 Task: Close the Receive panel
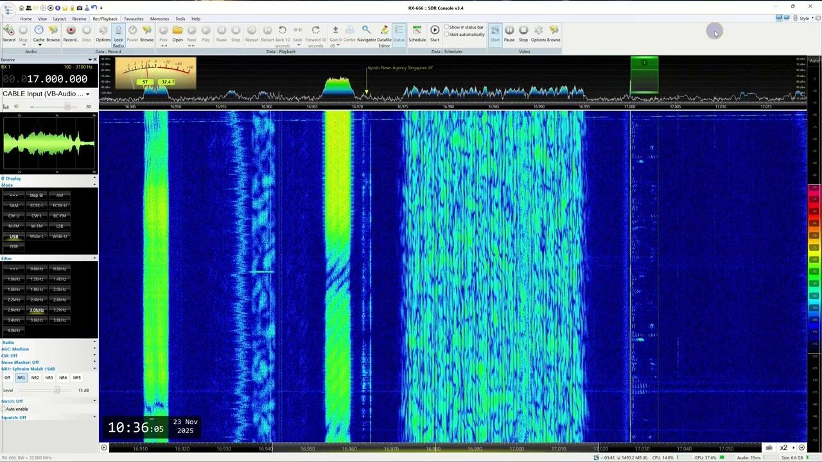tap(95, 60)
